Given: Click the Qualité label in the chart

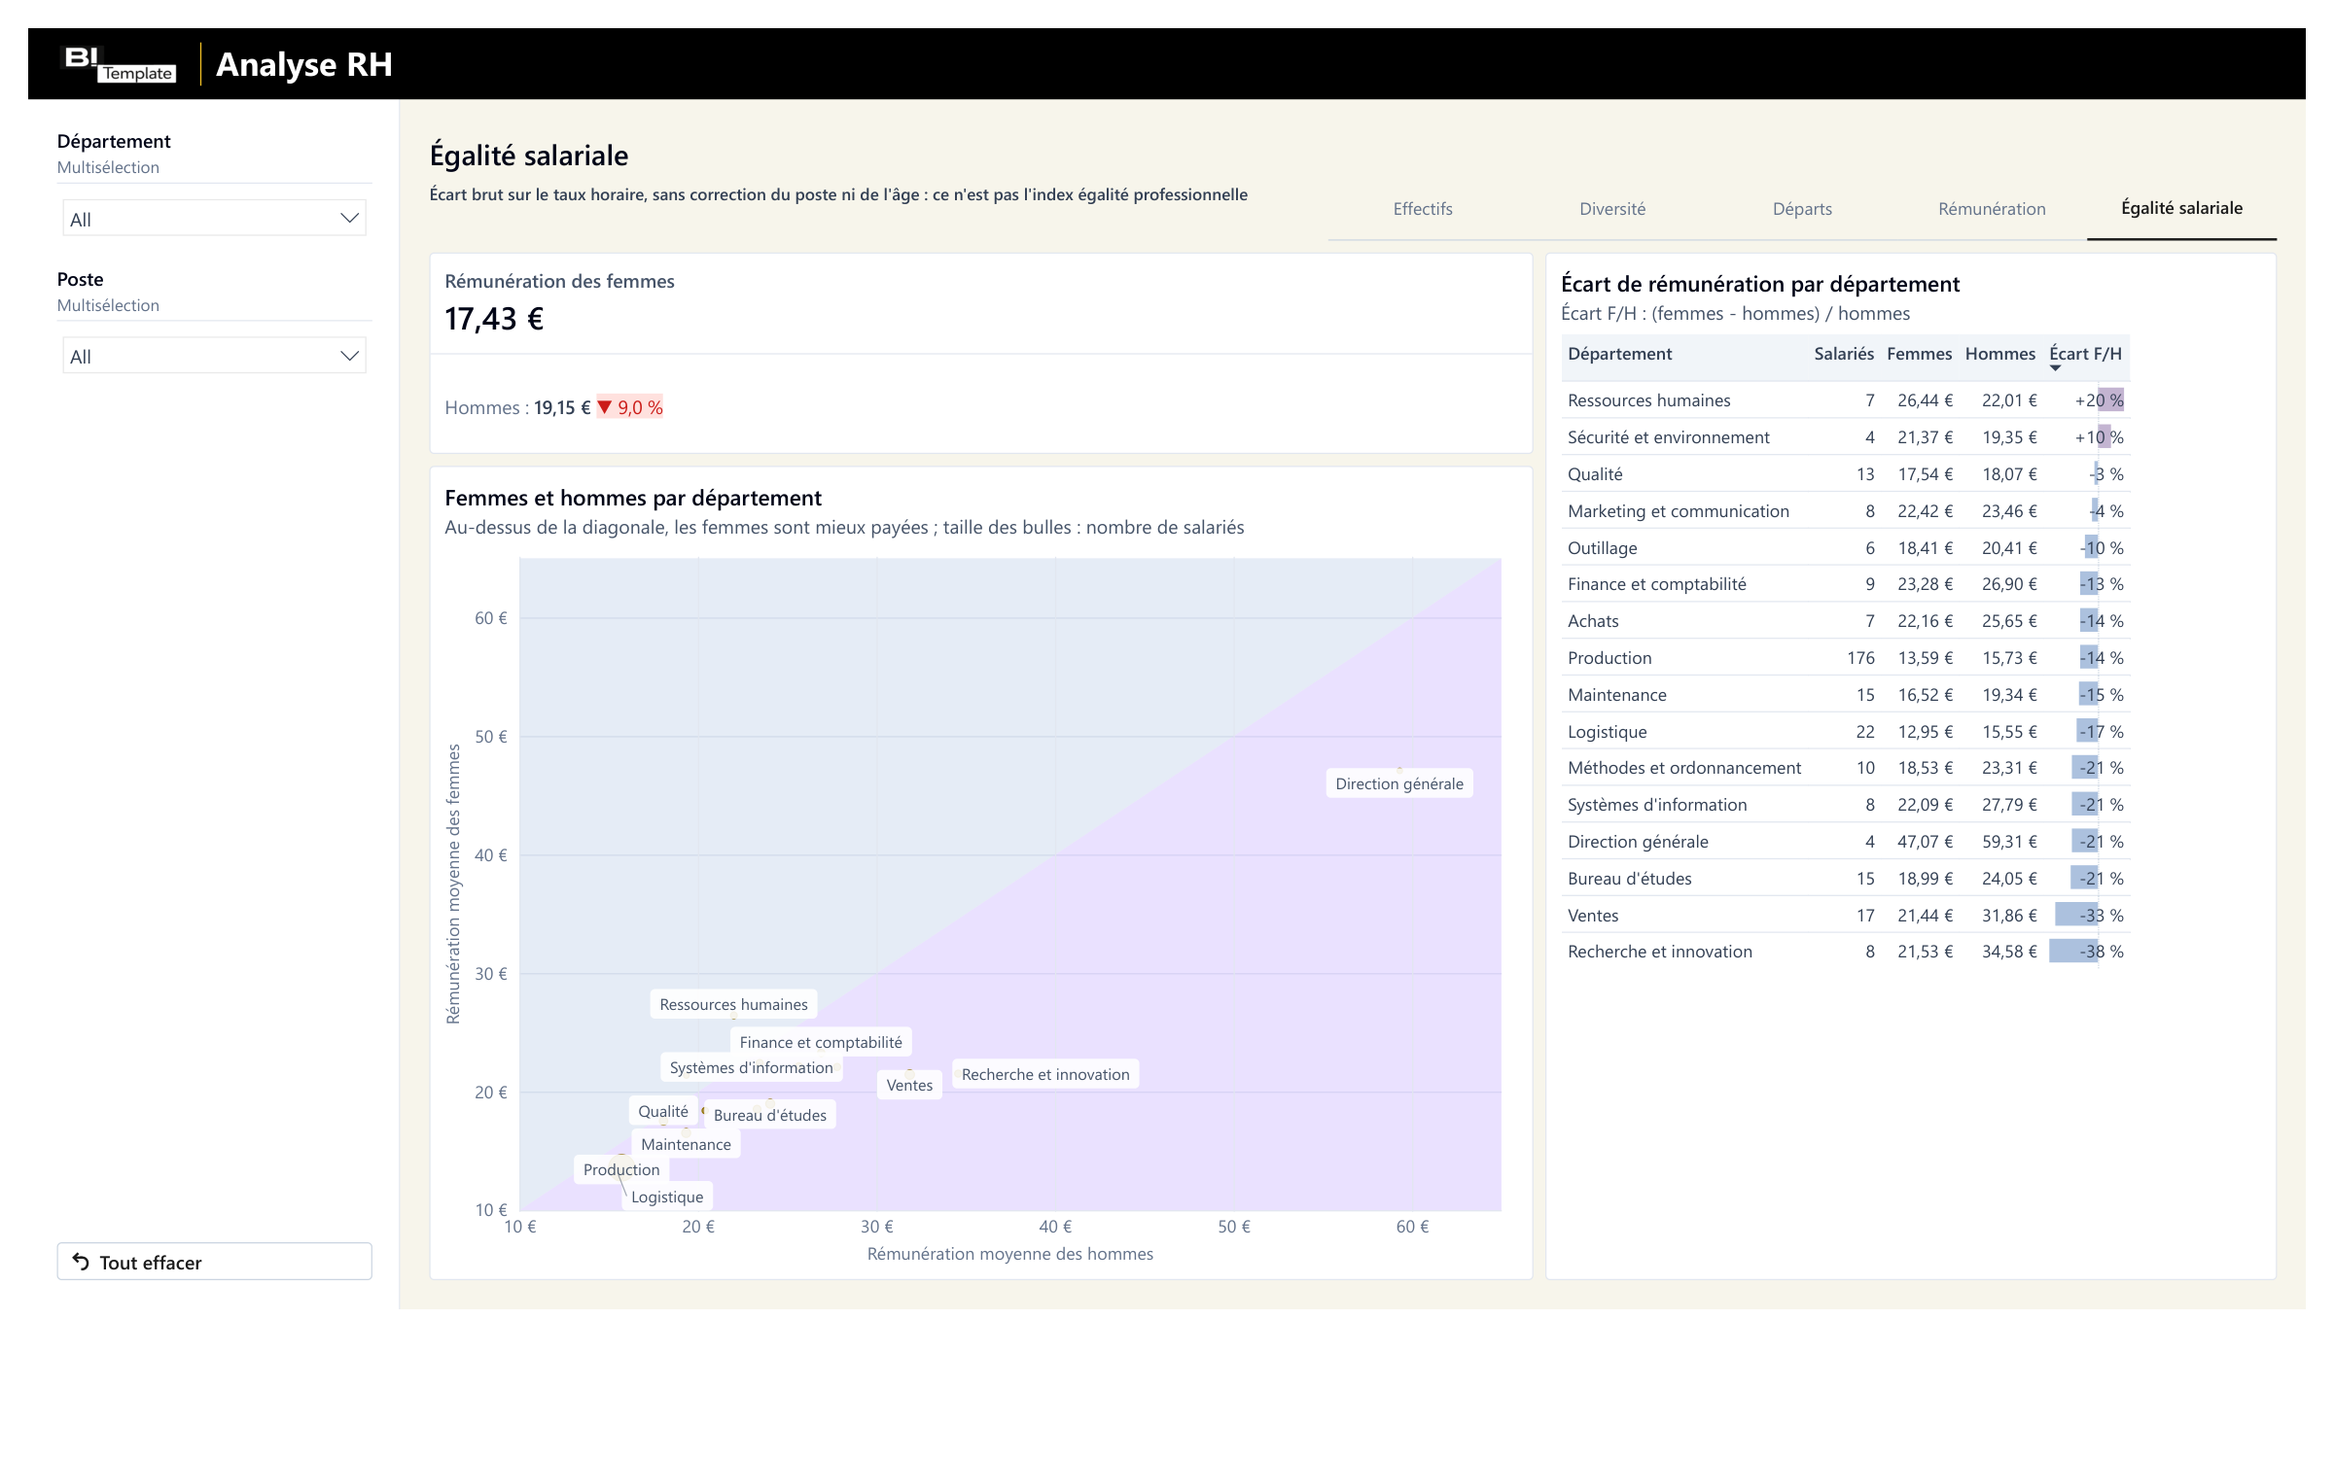Looking at the screenshot, I should click(663, 1111).
